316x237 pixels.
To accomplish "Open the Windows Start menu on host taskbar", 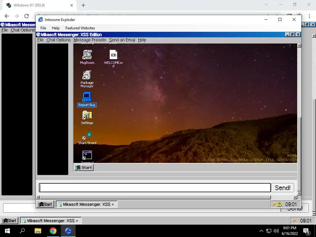I will tap(7, 231).
